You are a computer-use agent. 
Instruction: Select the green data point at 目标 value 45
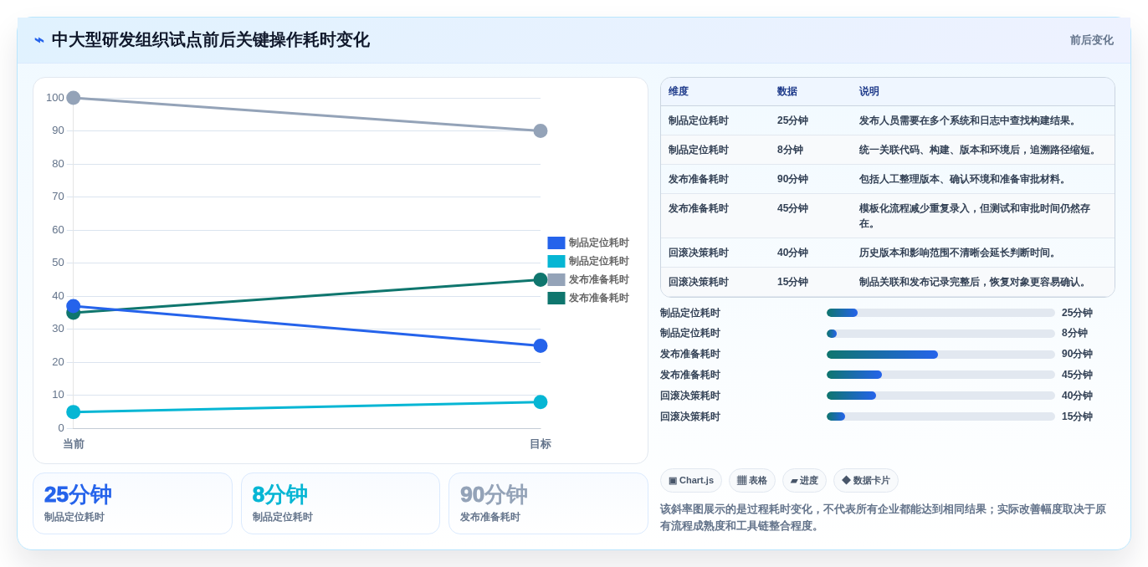click(541, 279)
